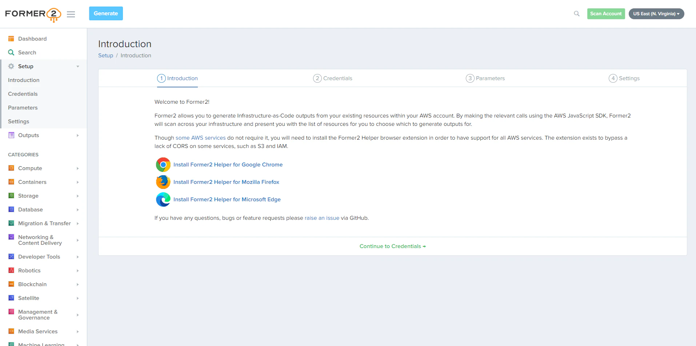Click the Setup breadcrumb link
Image resolution: width=696 pixels, height=346 pixels.
pos(105,55)
